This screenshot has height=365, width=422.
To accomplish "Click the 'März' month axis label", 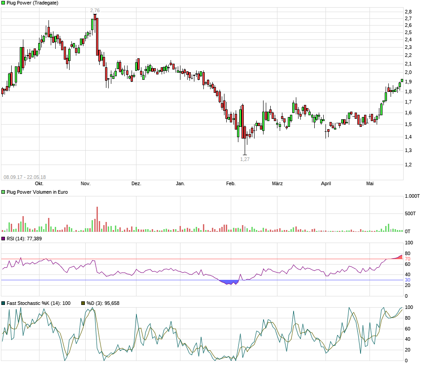I will 277,184.
